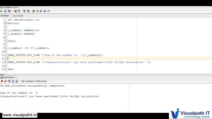The width and height of the screenshot is (212, 119).
Task: Click the line 'l_number1 NUMBER:=2;'
Action: coord(24,30)
